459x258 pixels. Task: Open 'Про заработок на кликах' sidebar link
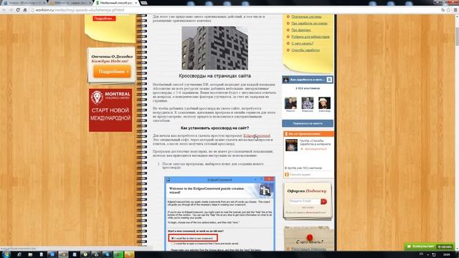click(x=309, y=24)
